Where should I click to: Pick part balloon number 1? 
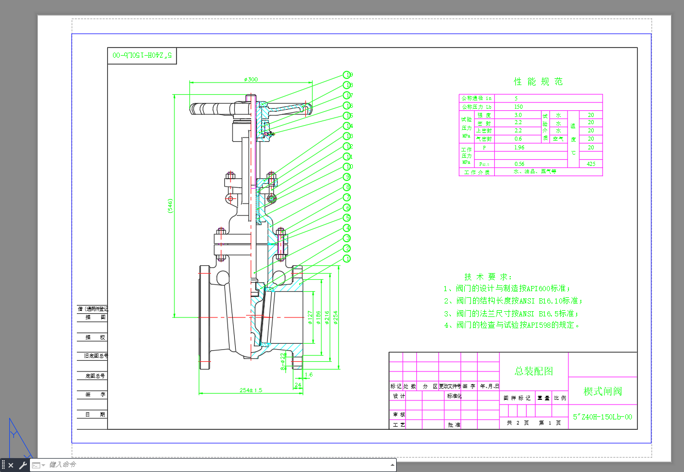pos(347,259)
